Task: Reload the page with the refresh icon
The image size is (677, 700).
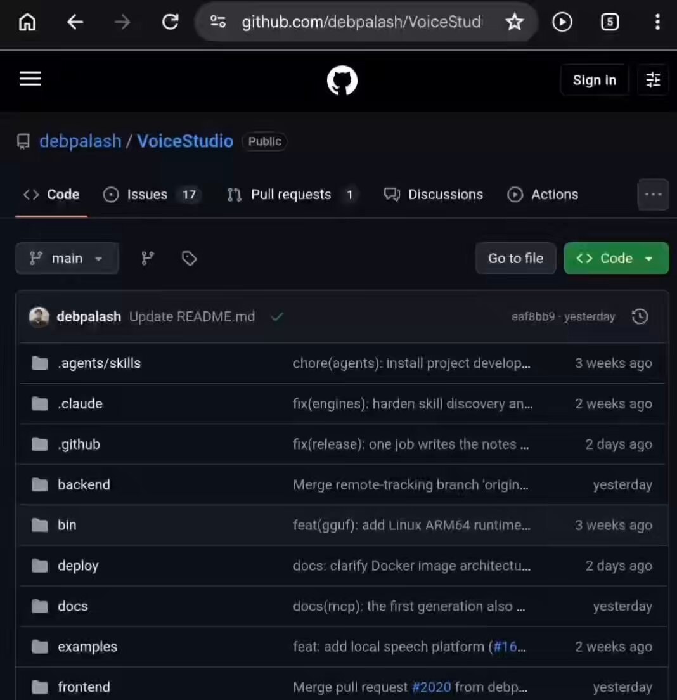Action: 170,22
